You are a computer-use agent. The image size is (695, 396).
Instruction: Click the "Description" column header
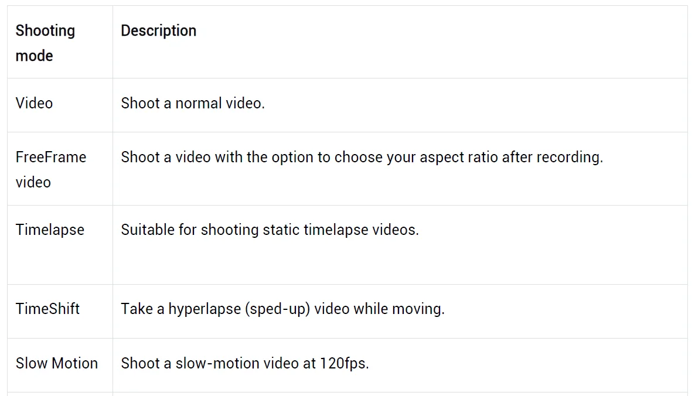(158, 30)
